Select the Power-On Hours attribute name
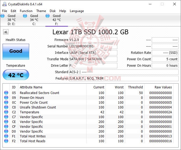Image resolution: width=181 pixels, height=150 pixels. pyautogui.click(x=32, y=97)
